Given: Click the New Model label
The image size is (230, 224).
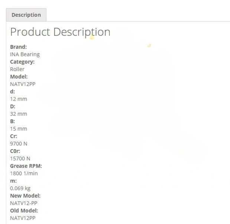Looking at the screenshot, I should tap(25, 196).
